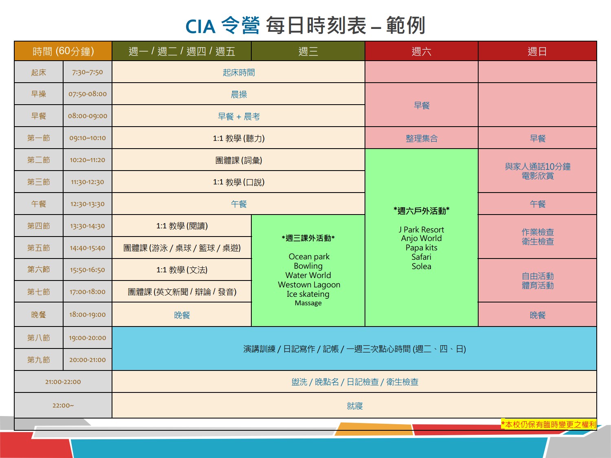This screenshot has height=458, width=611.
Task: Select the 週三 column header
Action: pyautogui.click(x=308, y=51)
